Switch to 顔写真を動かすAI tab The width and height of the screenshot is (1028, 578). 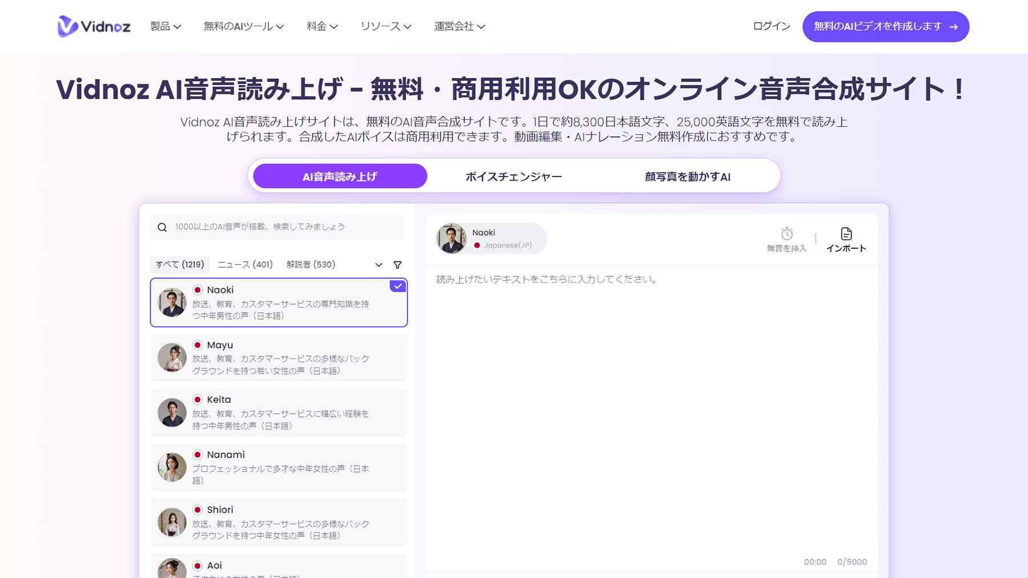pos(688,176)
